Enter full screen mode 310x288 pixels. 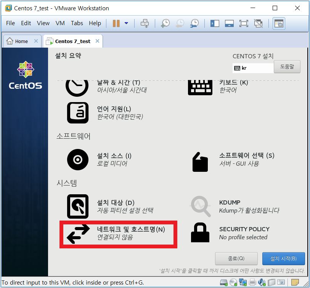(244, 23)
